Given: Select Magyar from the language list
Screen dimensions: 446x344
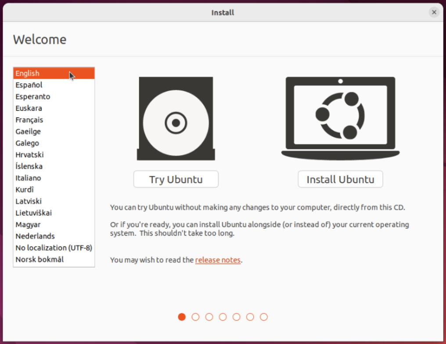Looking at the screenshot, I should click(29, 224).
